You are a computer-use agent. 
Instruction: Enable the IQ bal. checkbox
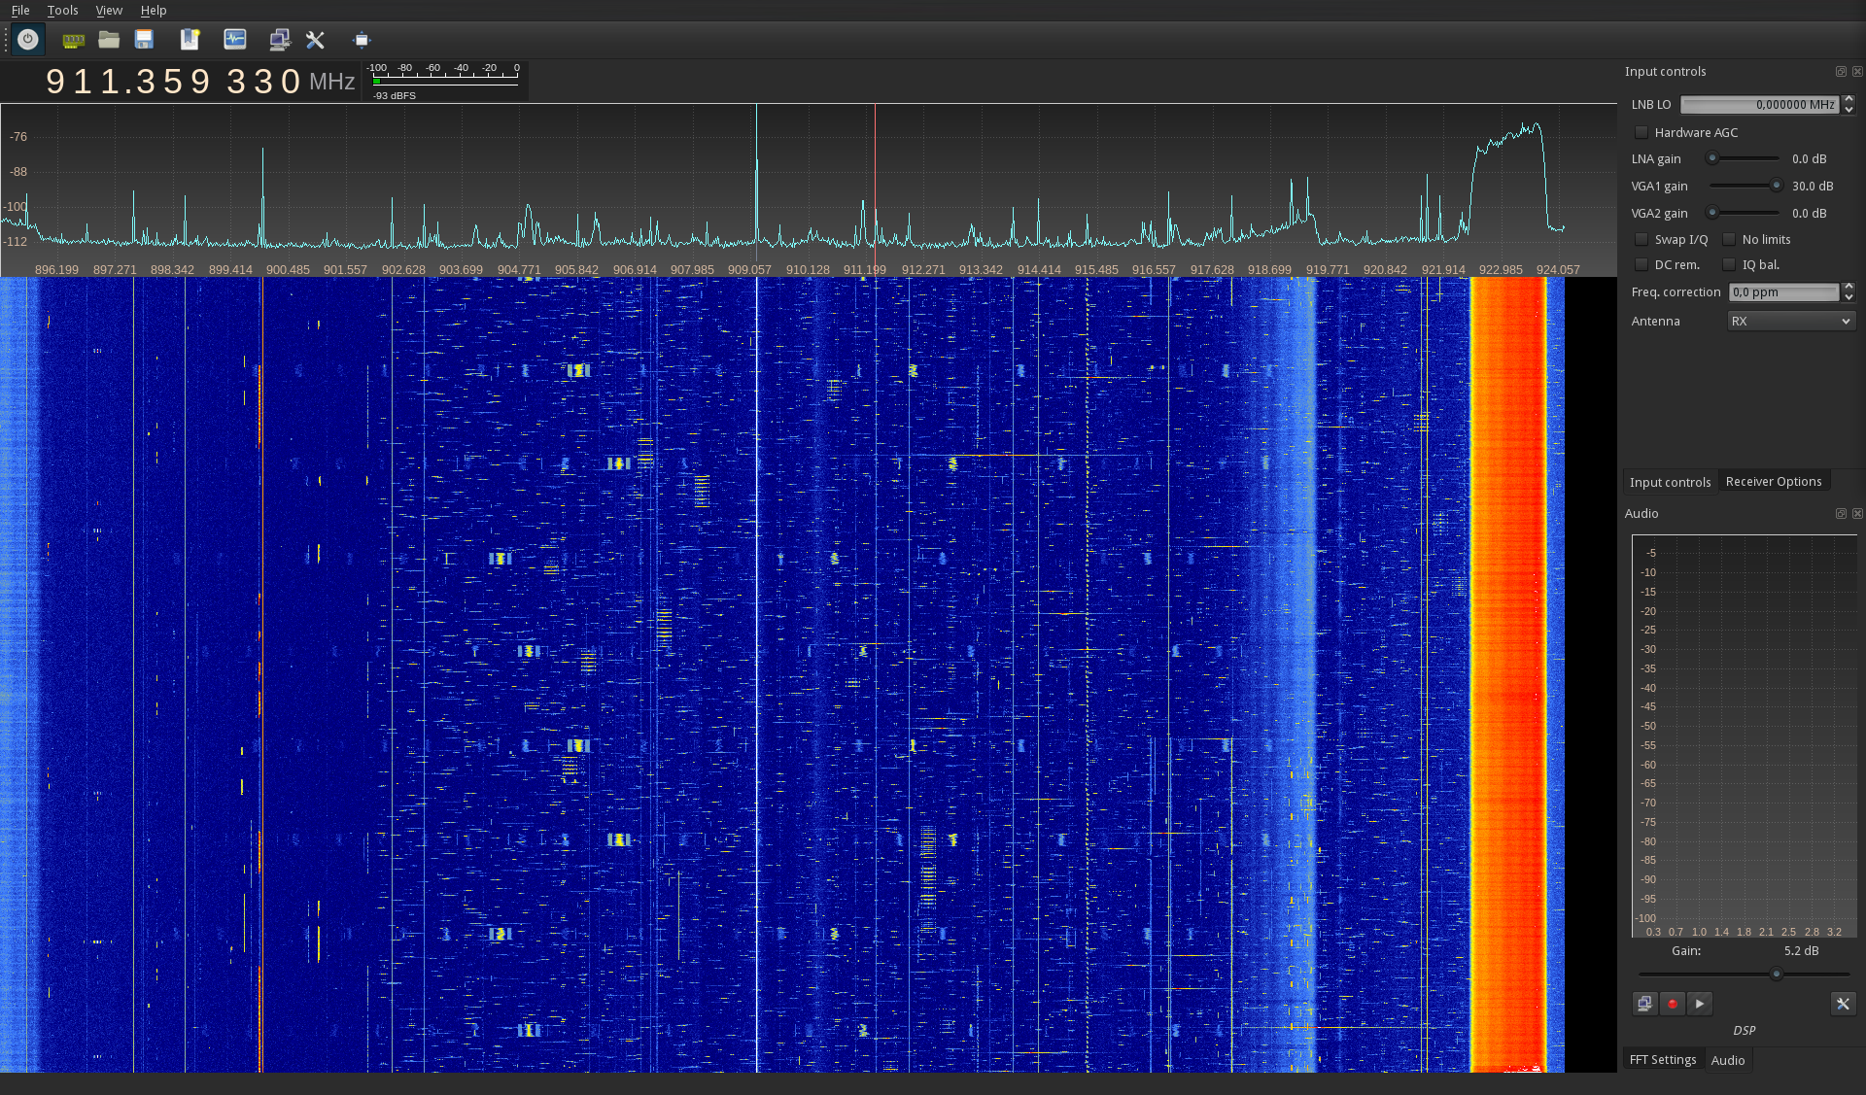point(1729,265)
